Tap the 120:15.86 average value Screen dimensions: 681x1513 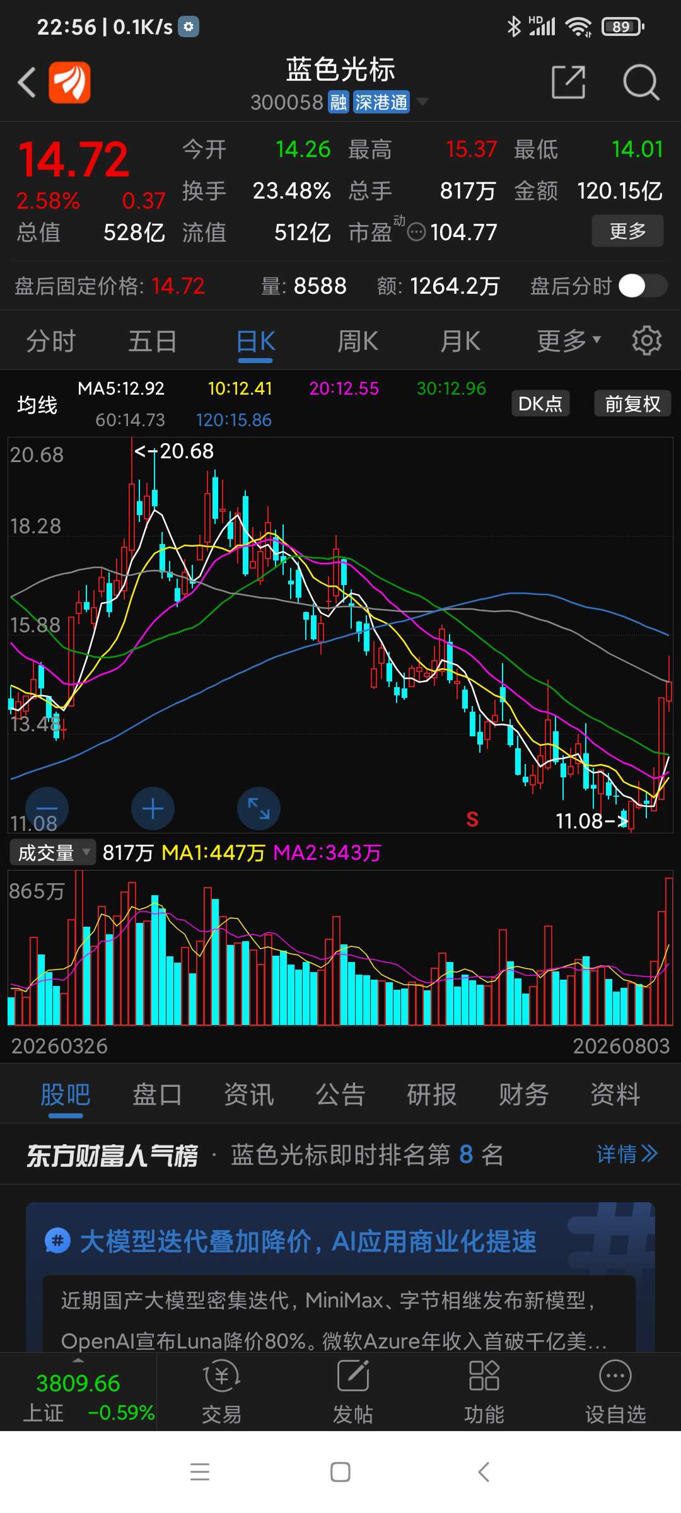coord(233,420)
